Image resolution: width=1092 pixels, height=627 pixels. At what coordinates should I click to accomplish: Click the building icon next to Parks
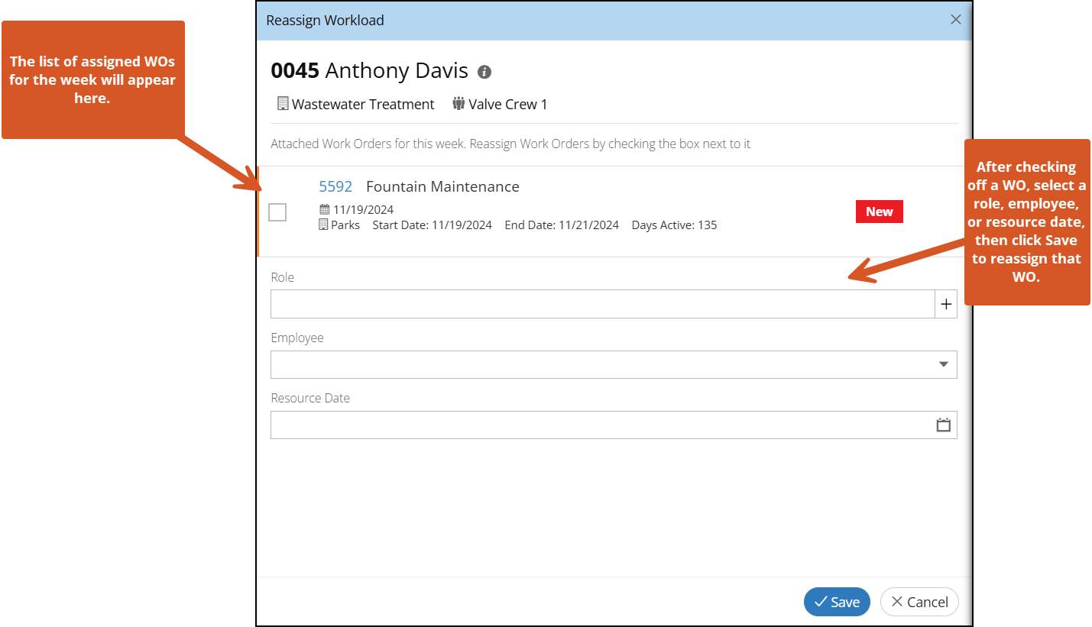pyautogui.click(x=324, y=225)
